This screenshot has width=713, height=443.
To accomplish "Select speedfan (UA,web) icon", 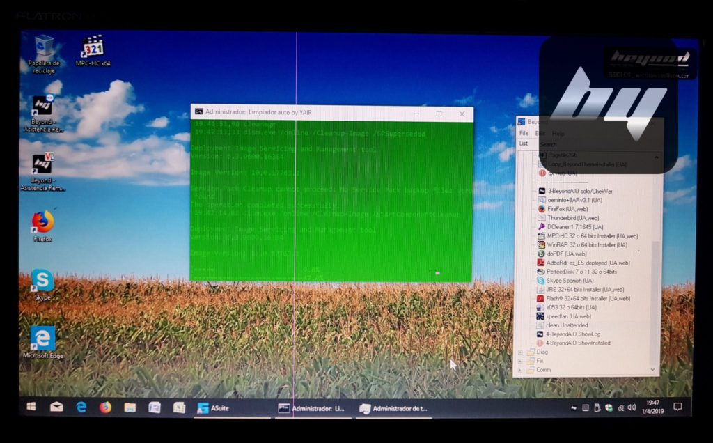I will (540, 316).
